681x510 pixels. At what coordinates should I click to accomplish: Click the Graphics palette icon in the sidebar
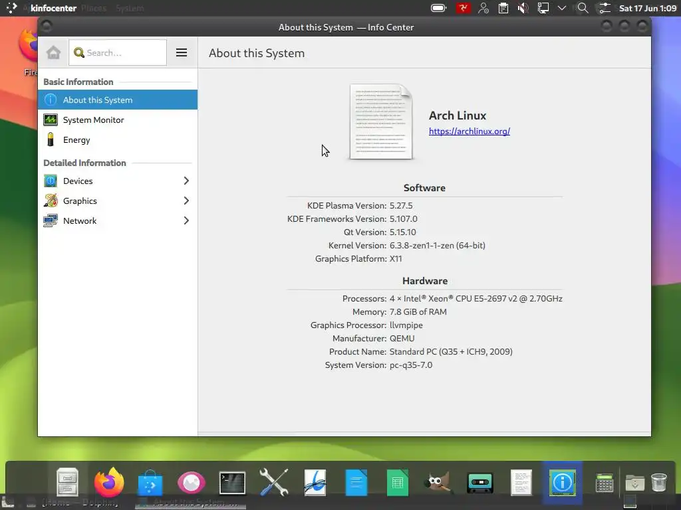coord(51,201)
